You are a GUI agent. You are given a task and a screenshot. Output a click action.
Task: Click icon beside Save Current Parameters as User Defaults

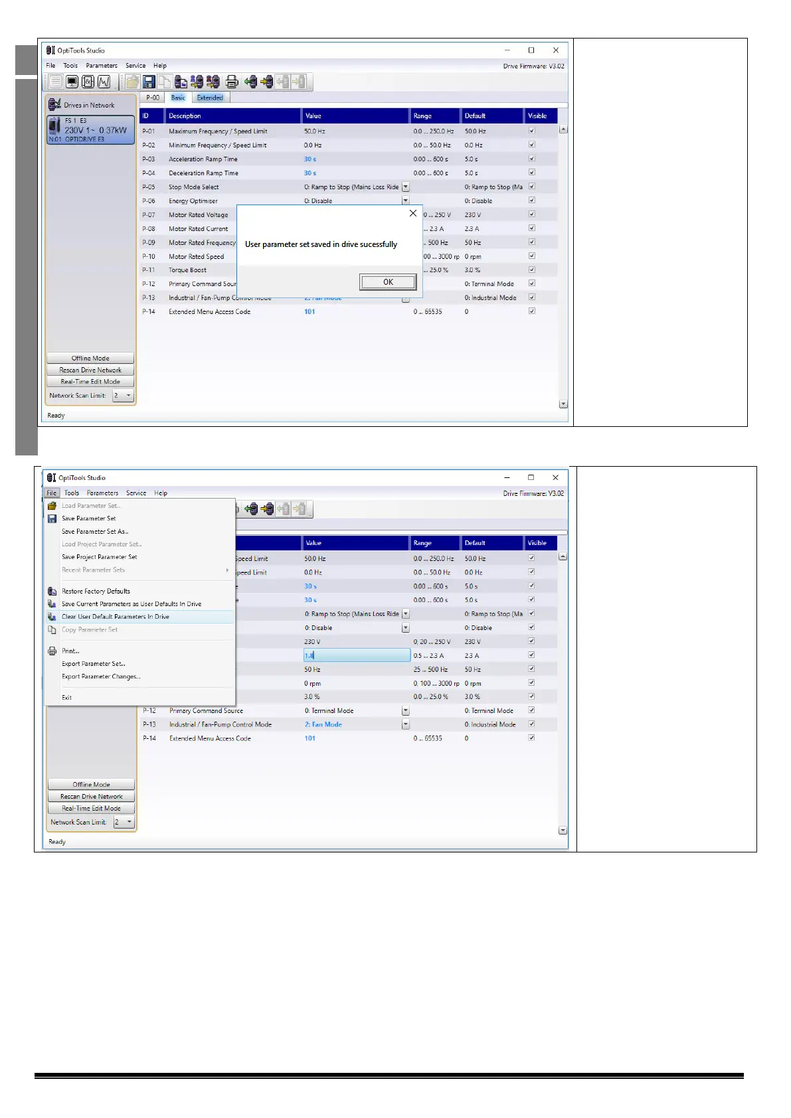tap(52, 604)
